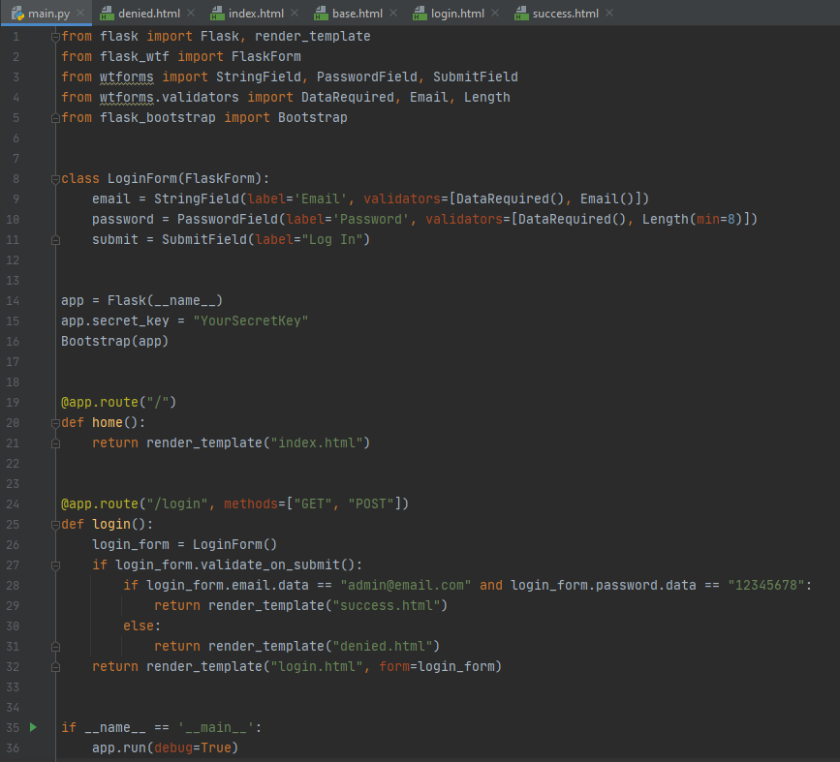Open the index.html tab
The image size is (840, 762).
pyautogui.click(x=256, y=14)
